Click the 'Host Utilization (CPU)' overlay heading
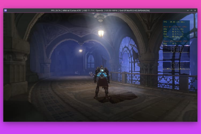Image resolution: width=201 pixels, height=134 pixels. [175, 27]
